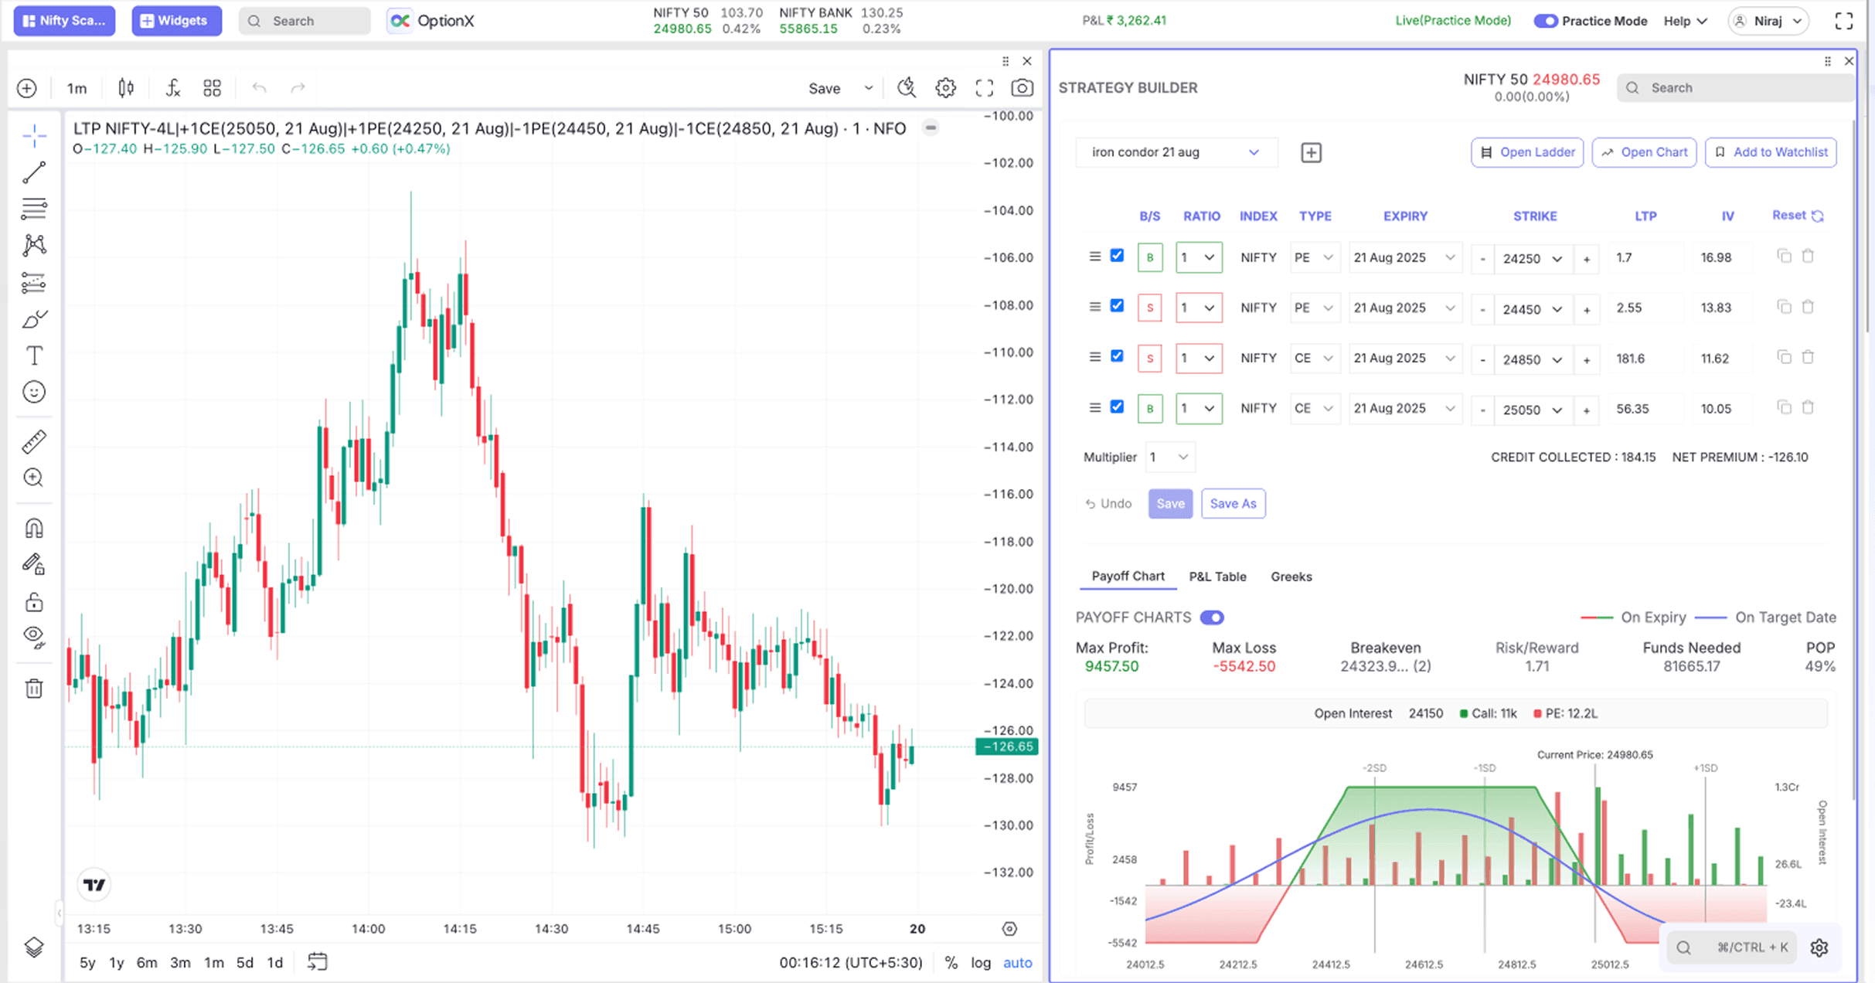This screenshot has height=983, width=1875.
Task: Open the Niraj user account menu
Action: [1769, 21]
